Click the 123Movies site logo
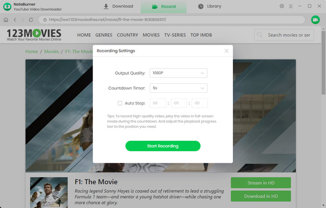Image resolution: width=326 pixels, height=208 pixels. coord(34,35)
